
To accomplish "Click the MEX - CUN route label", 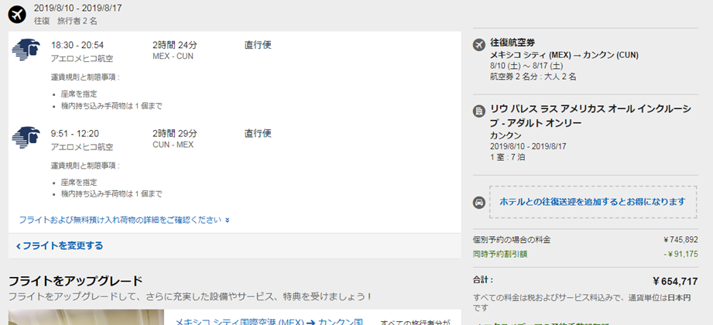I will (x=173, y=56).
